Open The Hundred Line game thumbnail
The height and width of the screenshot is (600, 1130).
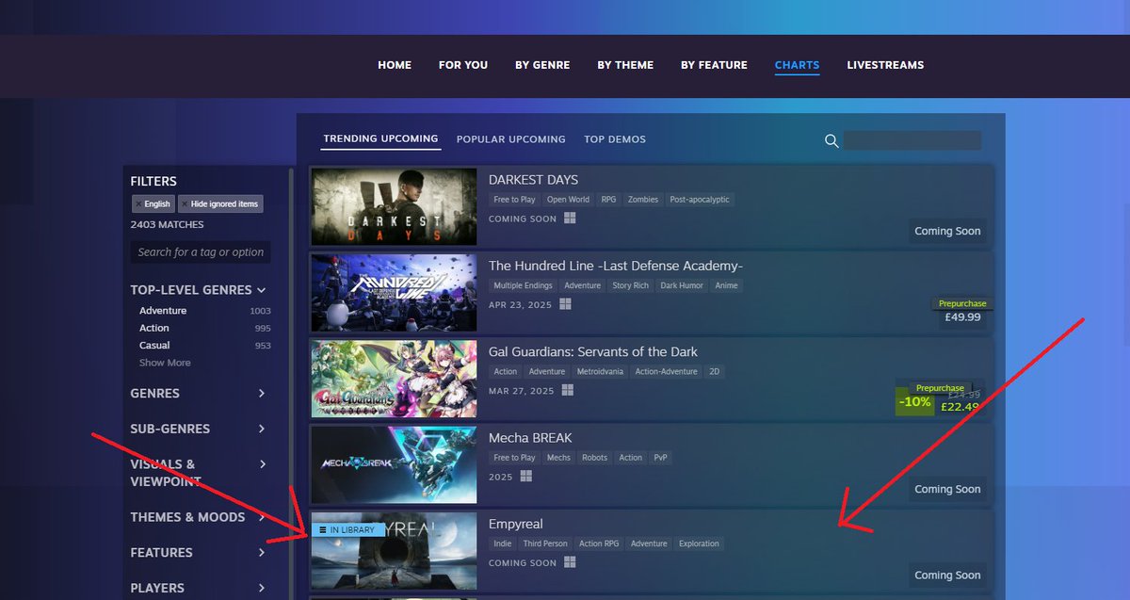pyautogui.click(x=394, y=293)
